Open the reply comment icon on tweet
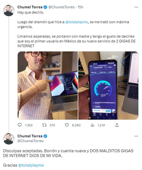Screen dimensions: 142x170 click(x=20, y=125)
